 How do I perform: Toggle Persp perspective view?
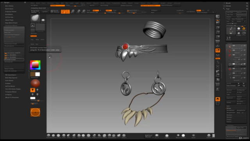coord(218,42)
